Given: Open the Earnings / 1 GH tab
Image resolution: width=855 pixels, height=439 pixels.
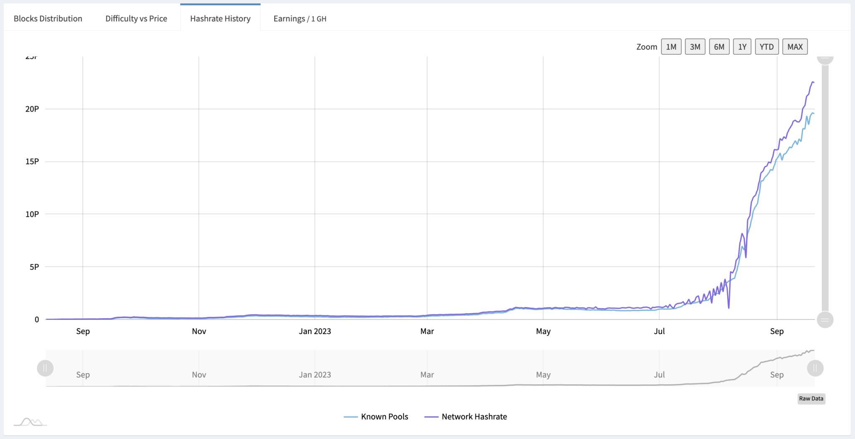Looking at the screenshot, I should [x=300, y=18].
